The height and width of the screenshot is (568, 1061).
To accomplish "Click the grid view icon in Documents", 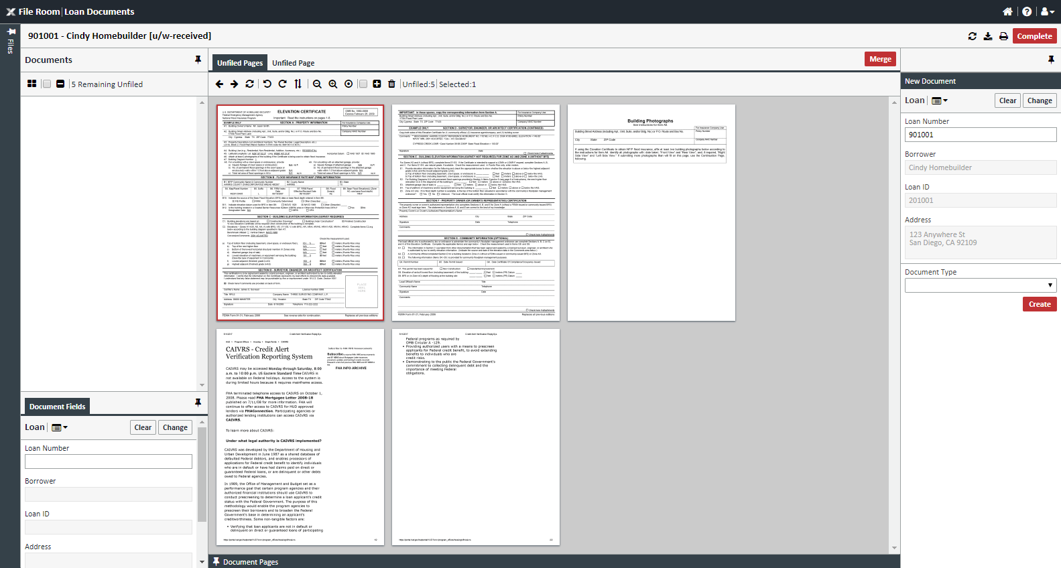I will tap(32, 84).
